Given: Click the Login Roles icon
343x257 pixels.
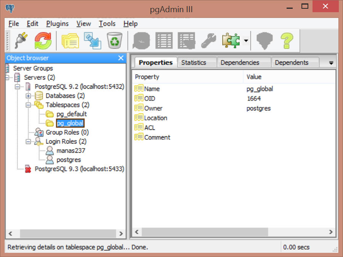Looking at the screenshot, I should click(x=39, y=142).
